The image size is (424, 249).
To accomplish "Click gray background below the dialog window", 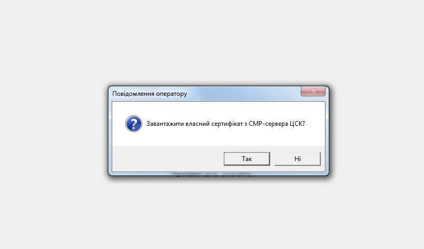I will [212, 214].
